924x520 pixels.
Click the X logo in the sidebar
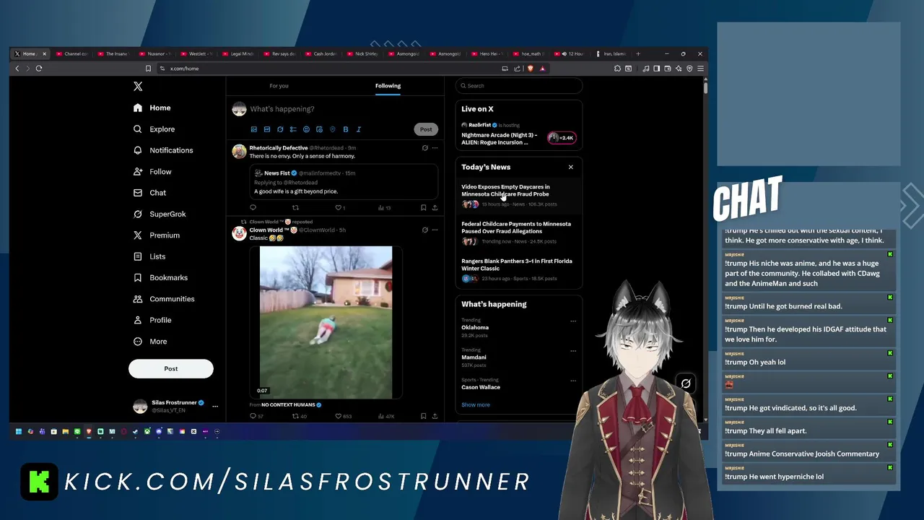click(x=138, y=86)
